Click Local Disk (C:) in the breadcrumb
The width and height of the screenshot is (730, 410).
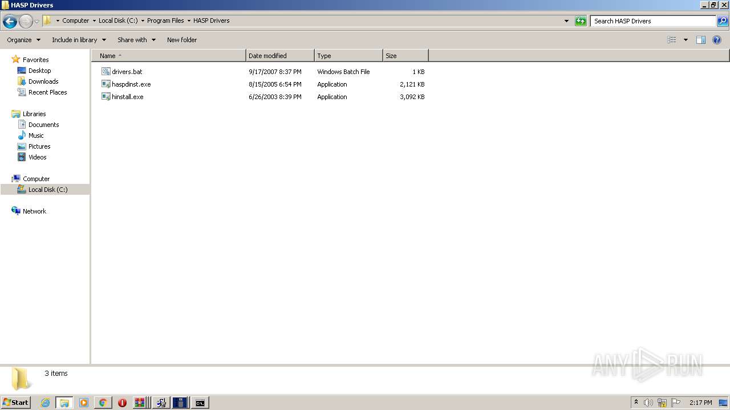tap(118, 20)
